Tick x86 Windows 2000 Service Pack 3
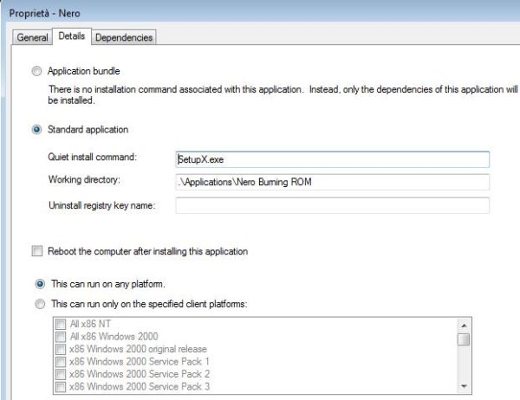This screenshot has height=400, width=520. click(x=61, y=386)
